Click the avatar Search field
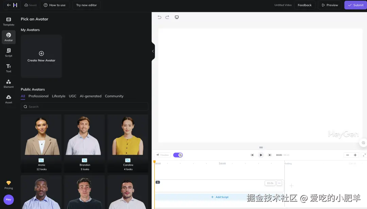 tap(84, 106)
